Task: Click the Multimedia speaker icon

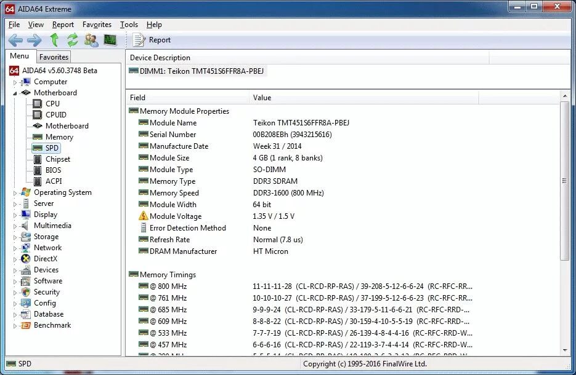Action: click(x=25, y=226)
